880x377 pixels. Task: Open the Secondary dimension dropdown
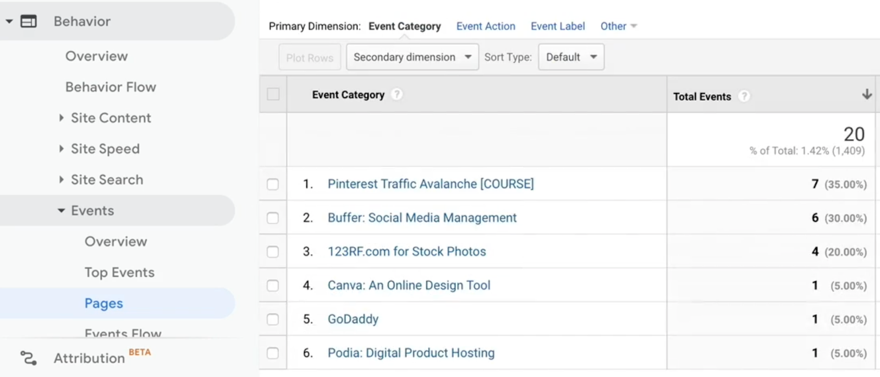click(412, 57)
